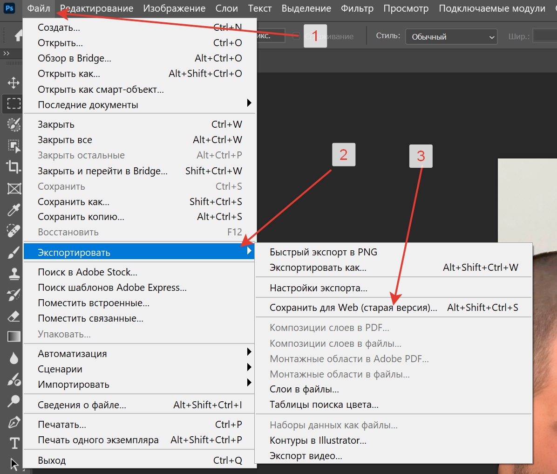Open the Стиль dropdown showing Обычный
Image resolution: width=557 pixels, height=474 pixels.
coord(451,37)
